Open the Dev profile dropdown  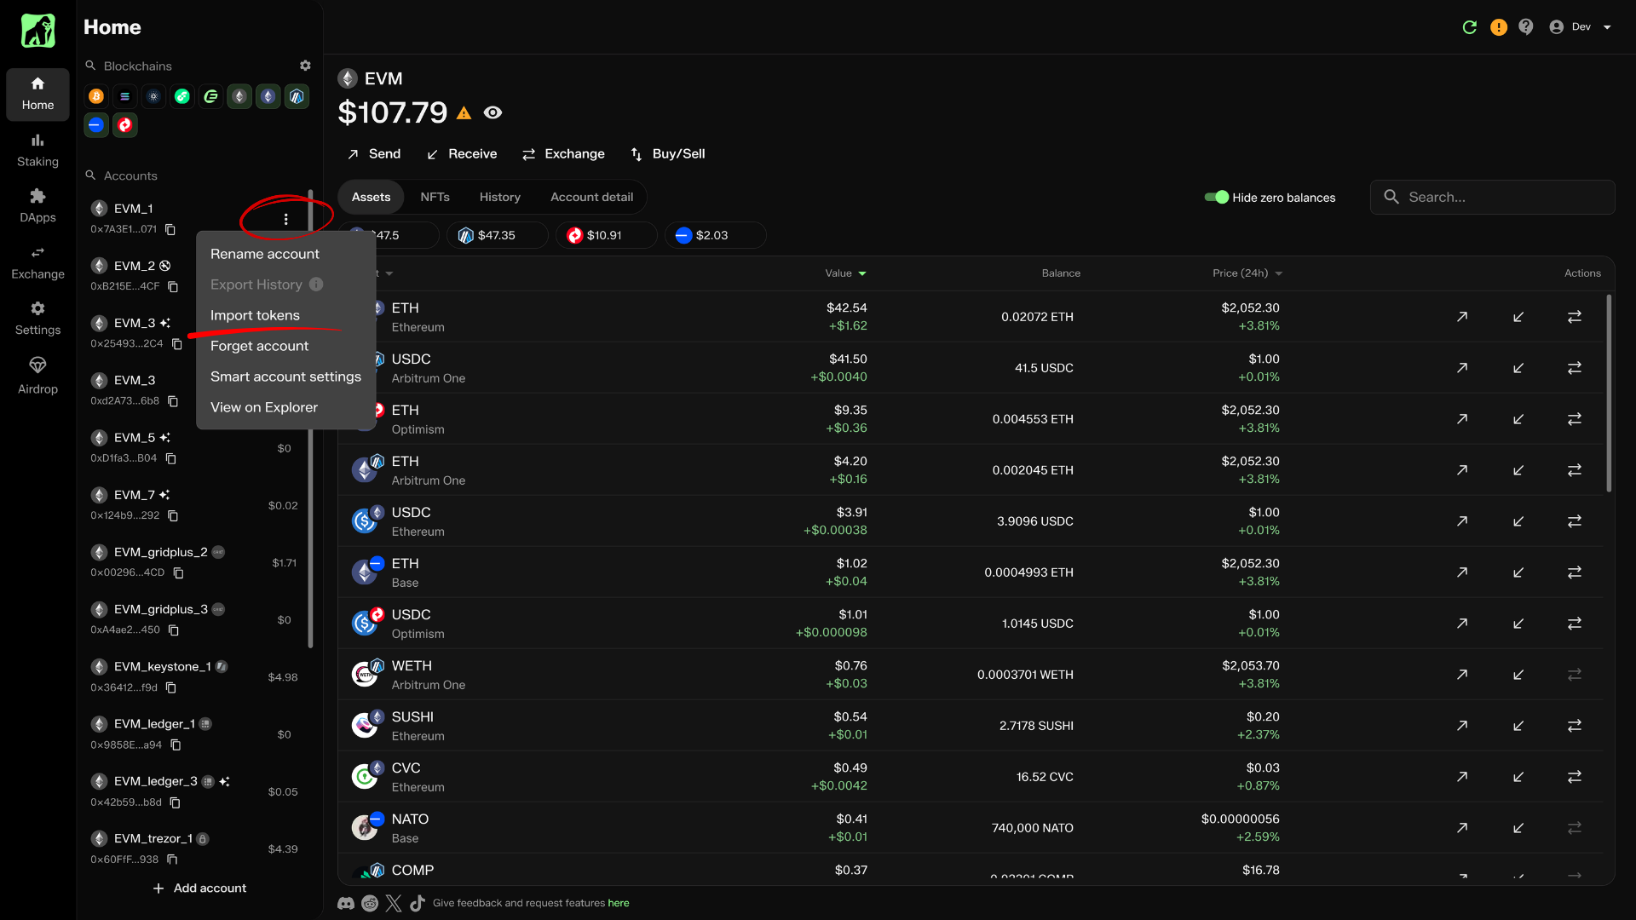(x=1581, y=27)
